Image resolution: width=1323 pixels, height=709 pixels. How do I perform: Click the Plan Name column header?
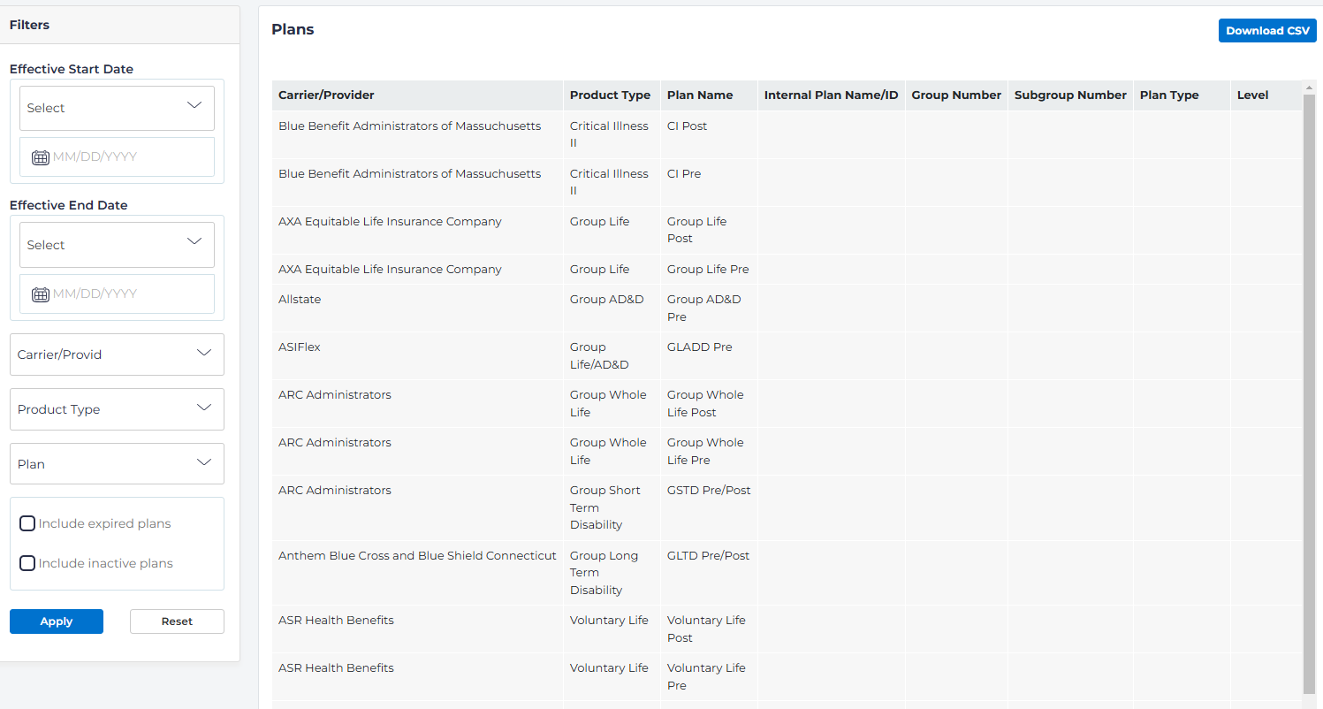click(699, 95)
